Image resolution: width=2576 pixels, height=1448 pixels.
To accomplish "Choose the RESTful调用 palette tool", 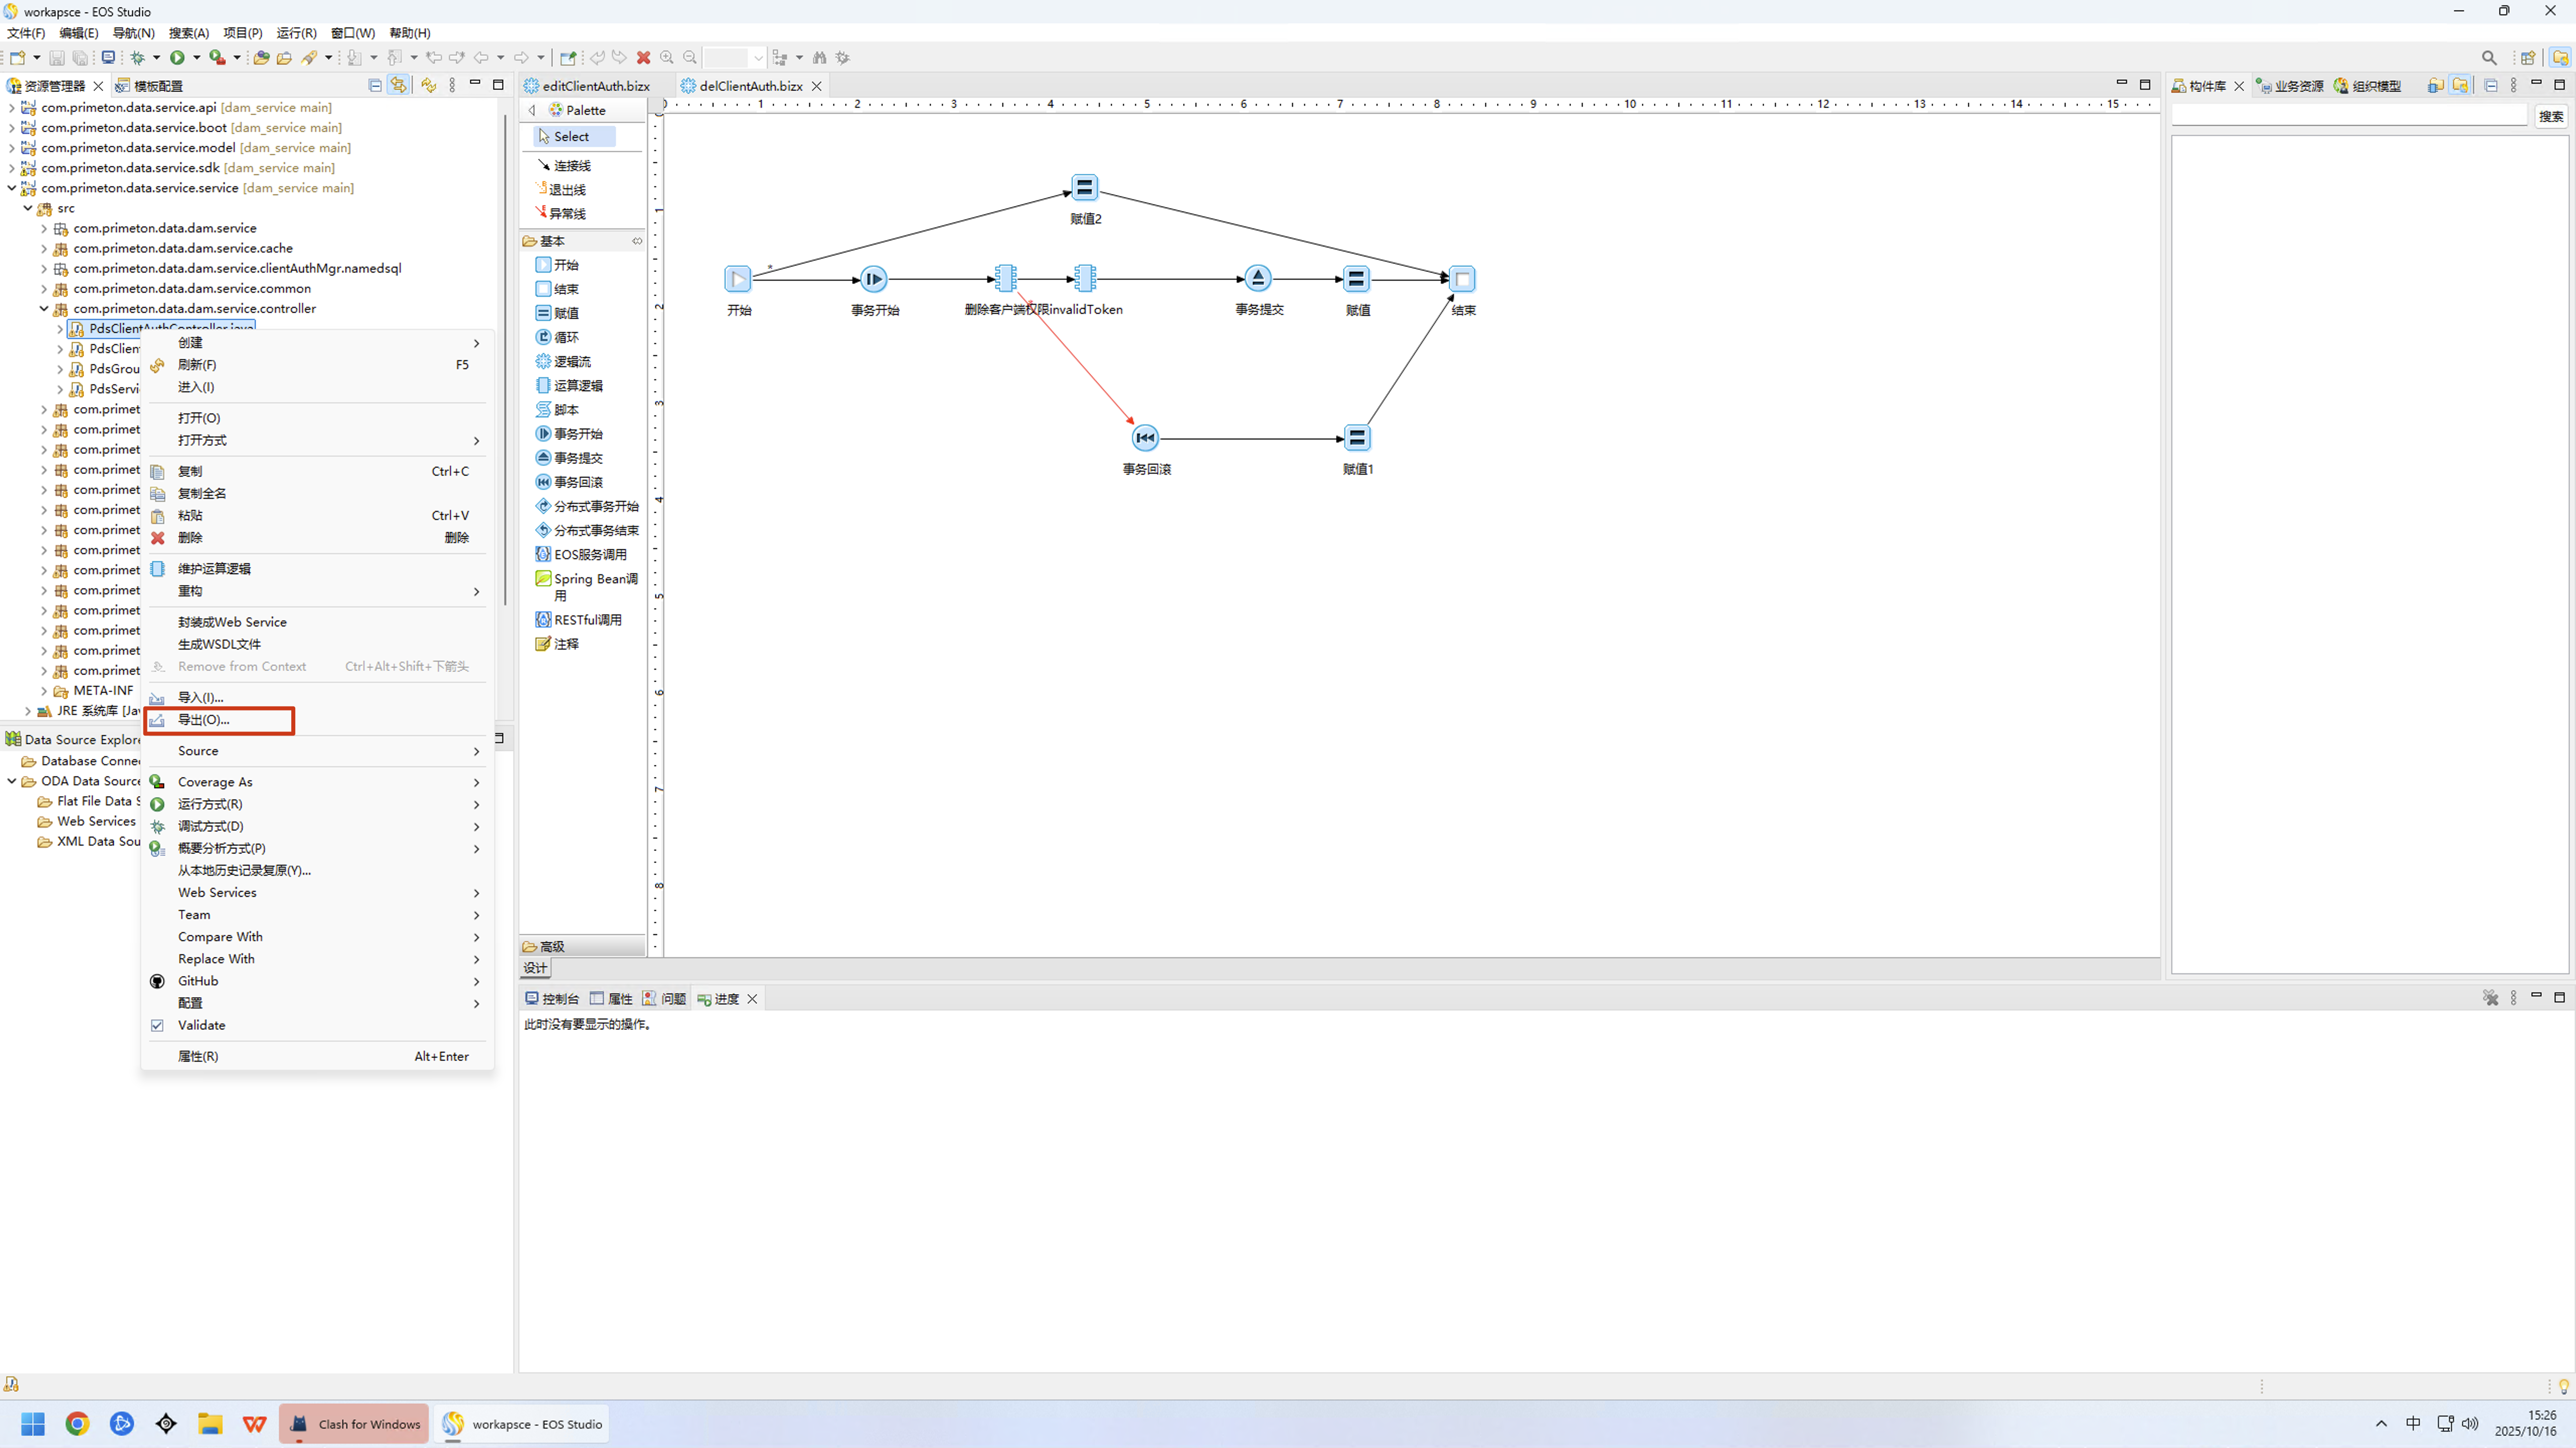I will tap(587, 619).
